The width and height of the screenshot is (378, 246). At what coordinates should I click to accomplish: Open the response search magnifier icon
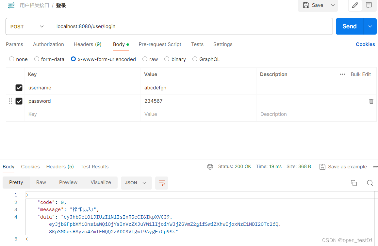370,183
